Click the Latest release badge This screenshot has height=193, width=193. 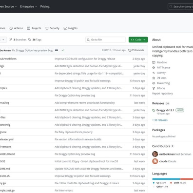[x=180, y=110]
